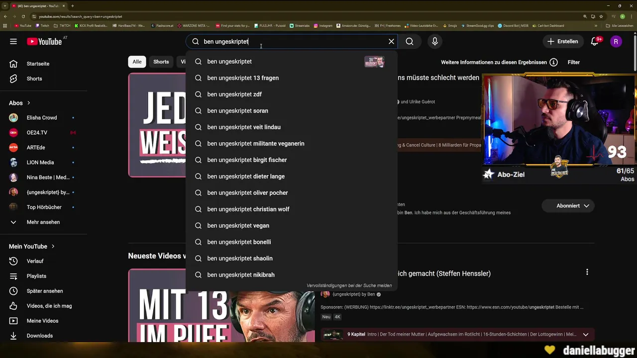Choose suggestion 'ben ungeskriptet dieter lange'
Viewport: 637px width, 358px height.
tap(291, 176)
